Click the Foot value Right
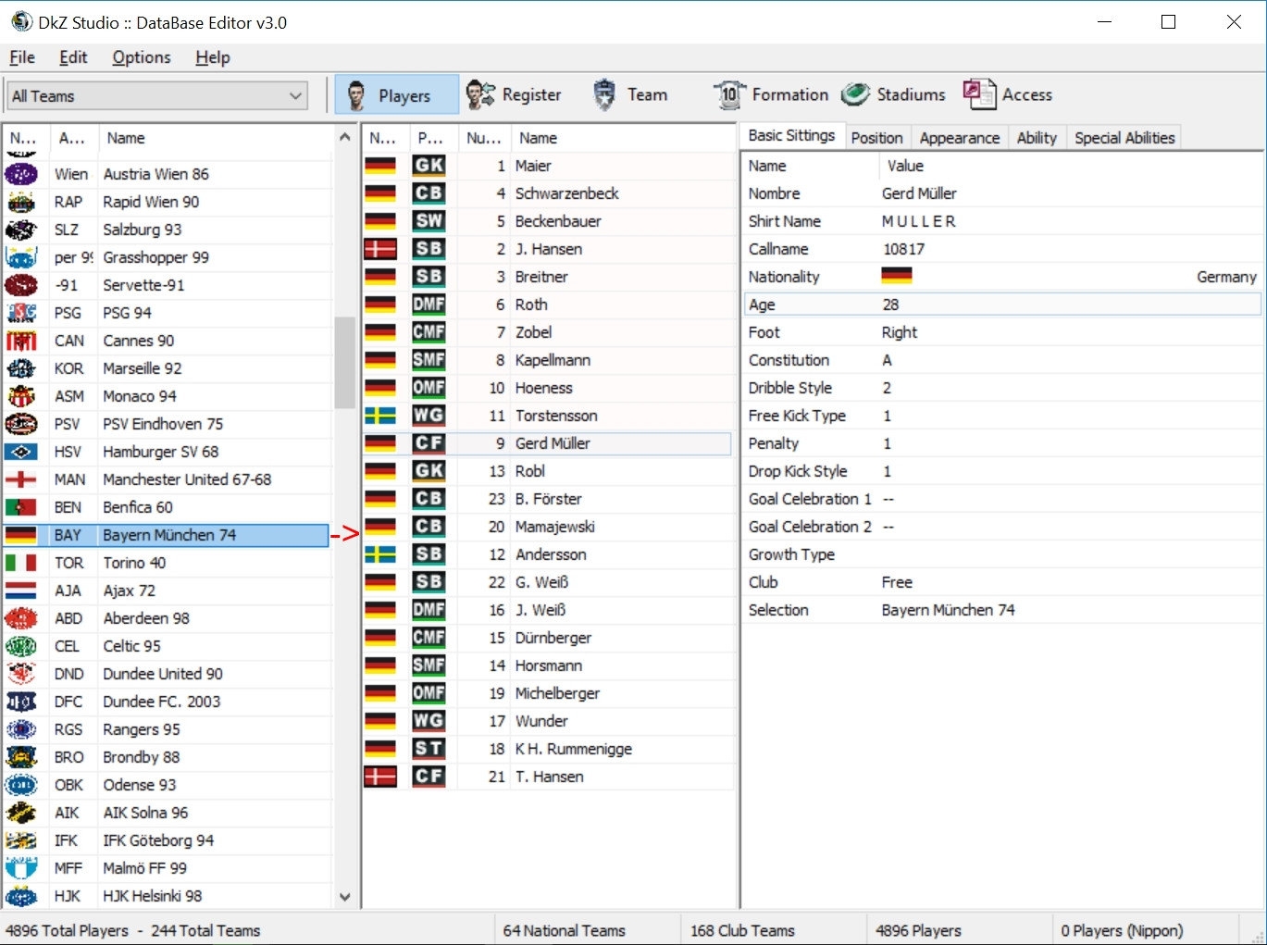Image resolution: width=1267 pixels, height=945 pixels. 900,332
